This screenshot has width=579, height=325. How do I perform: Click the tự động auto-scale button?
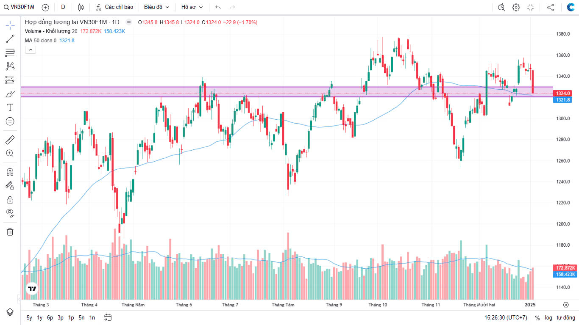566,317
